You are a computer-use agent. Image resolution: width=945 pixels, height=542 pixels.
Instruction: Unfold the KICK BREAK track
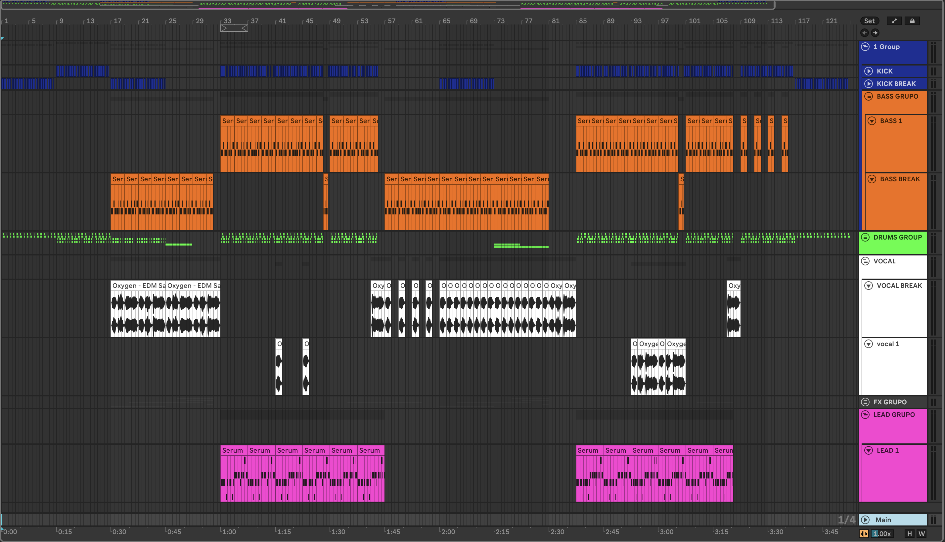[868, 84]
